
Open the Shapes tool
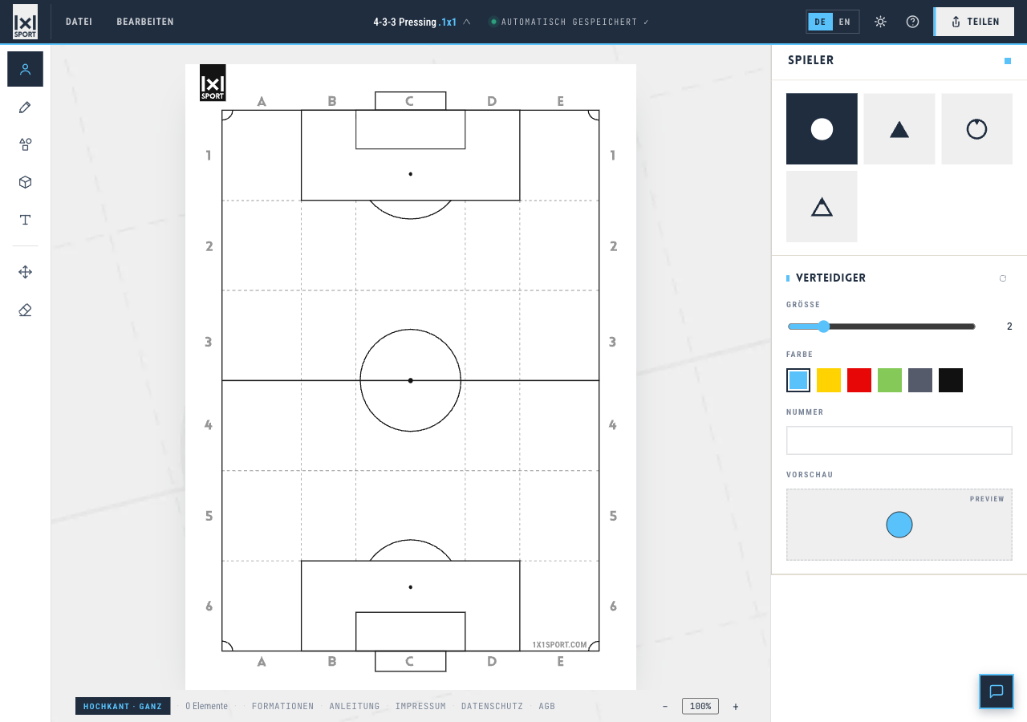tap(25, 144)
